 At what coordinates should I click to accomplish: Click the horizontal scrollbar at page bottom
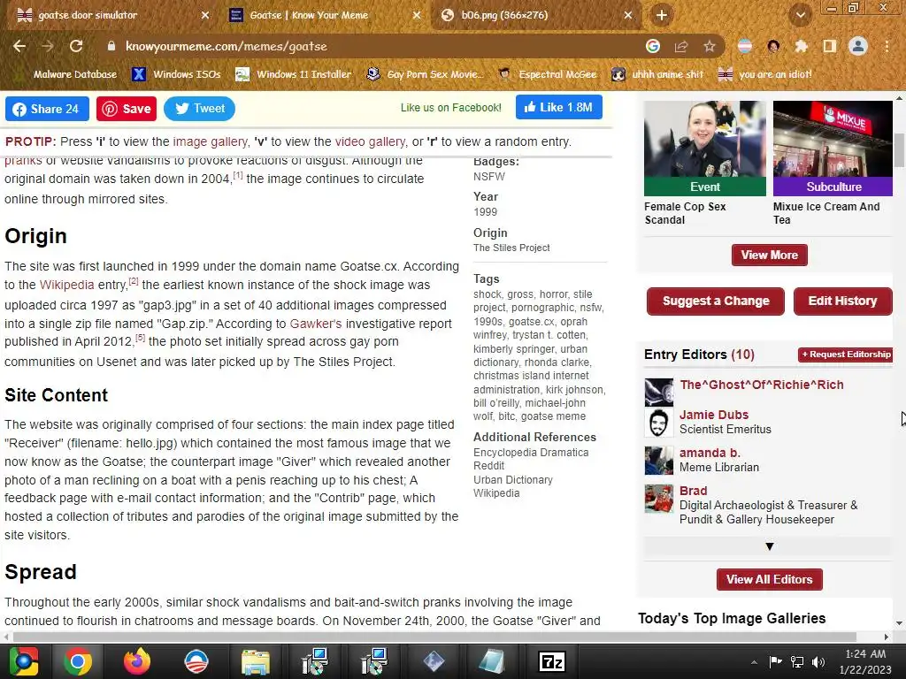coord(434,637)
